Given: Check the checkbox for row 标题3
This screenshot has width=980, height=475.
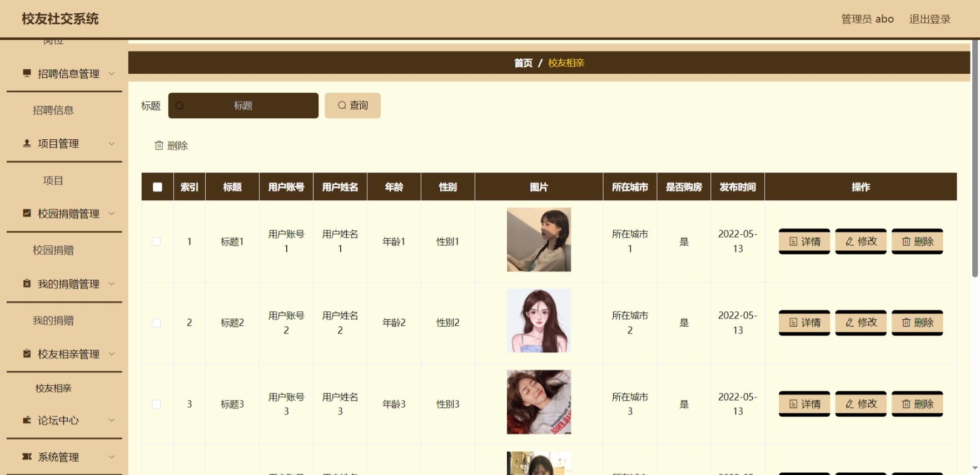Looking at the screenshot, I should point(156,404).
